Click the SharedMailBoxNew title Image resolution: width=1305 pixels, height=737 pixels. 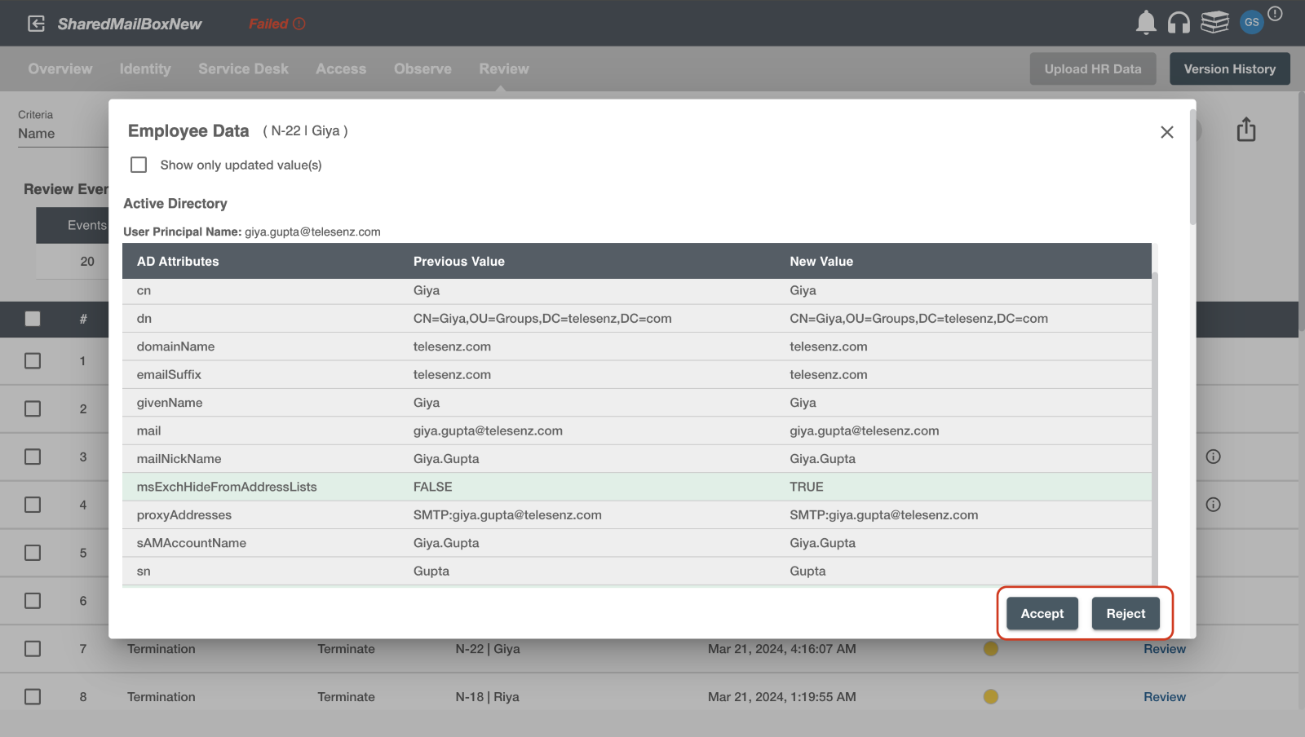(x=130, y=24)
